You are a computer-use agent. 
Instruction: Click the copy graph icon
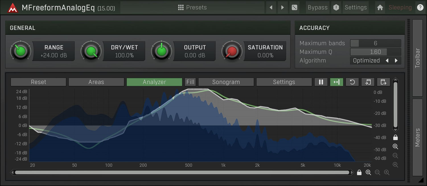pos(368,82)
